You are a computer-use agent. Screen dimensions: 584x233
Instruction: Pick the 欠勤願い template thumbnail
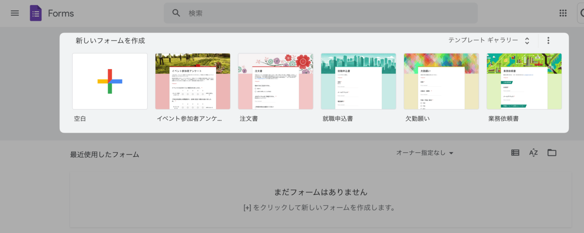pos(441,81)
